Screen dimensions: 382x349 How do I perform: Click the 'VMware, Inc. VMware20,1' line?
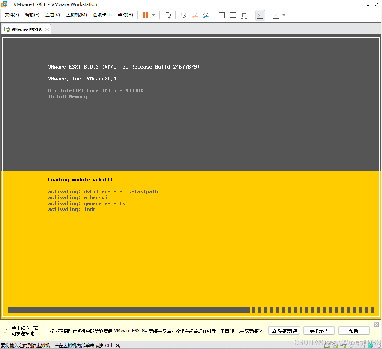(x=82, y=79)
